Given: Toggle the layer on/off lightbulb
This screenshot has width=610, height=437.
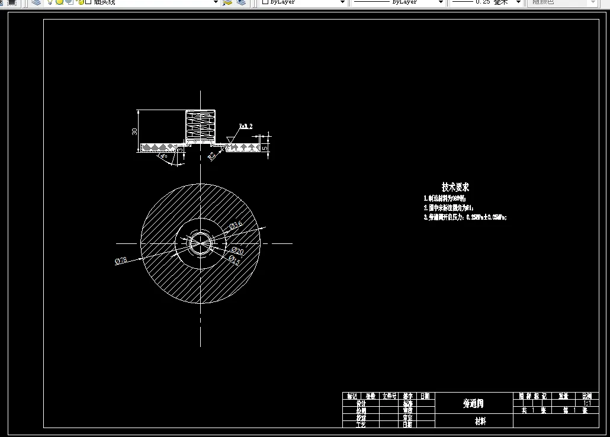Looking at the screenshot, I should coord(50,2).
